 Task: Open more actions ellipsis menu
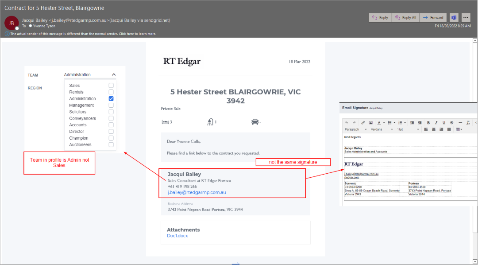coord(466,18)
